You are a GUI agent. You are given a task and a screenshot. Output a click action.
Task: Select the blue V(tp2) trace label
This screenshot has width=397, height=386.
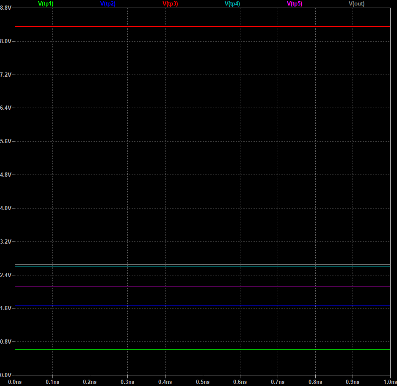tap(108, 4)
